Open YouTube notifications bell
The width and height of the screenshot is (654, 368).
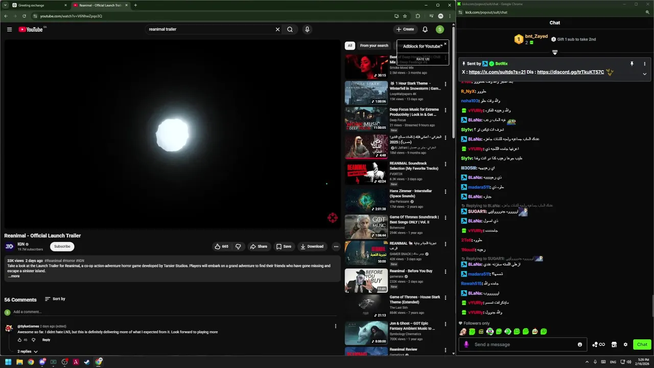(x=425, y=29)
